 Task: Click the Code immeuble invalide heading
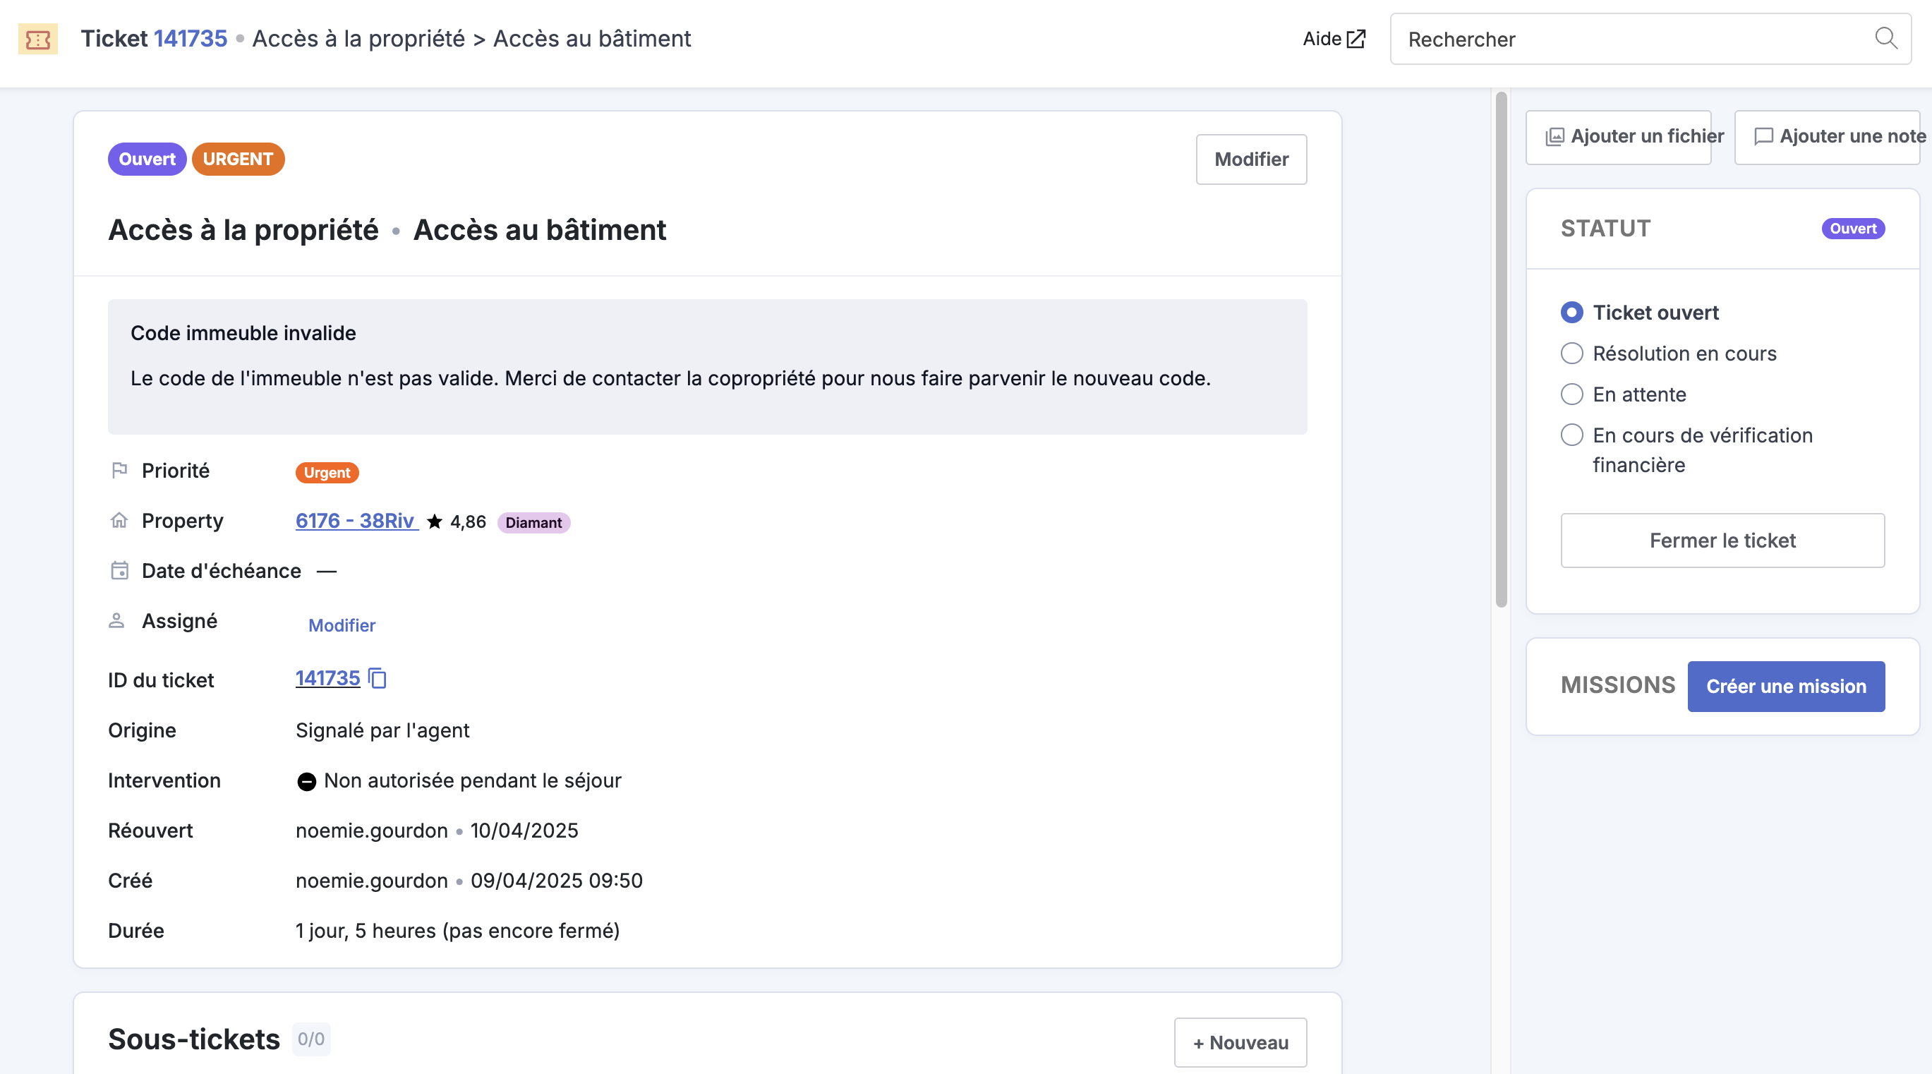point(243,333)
